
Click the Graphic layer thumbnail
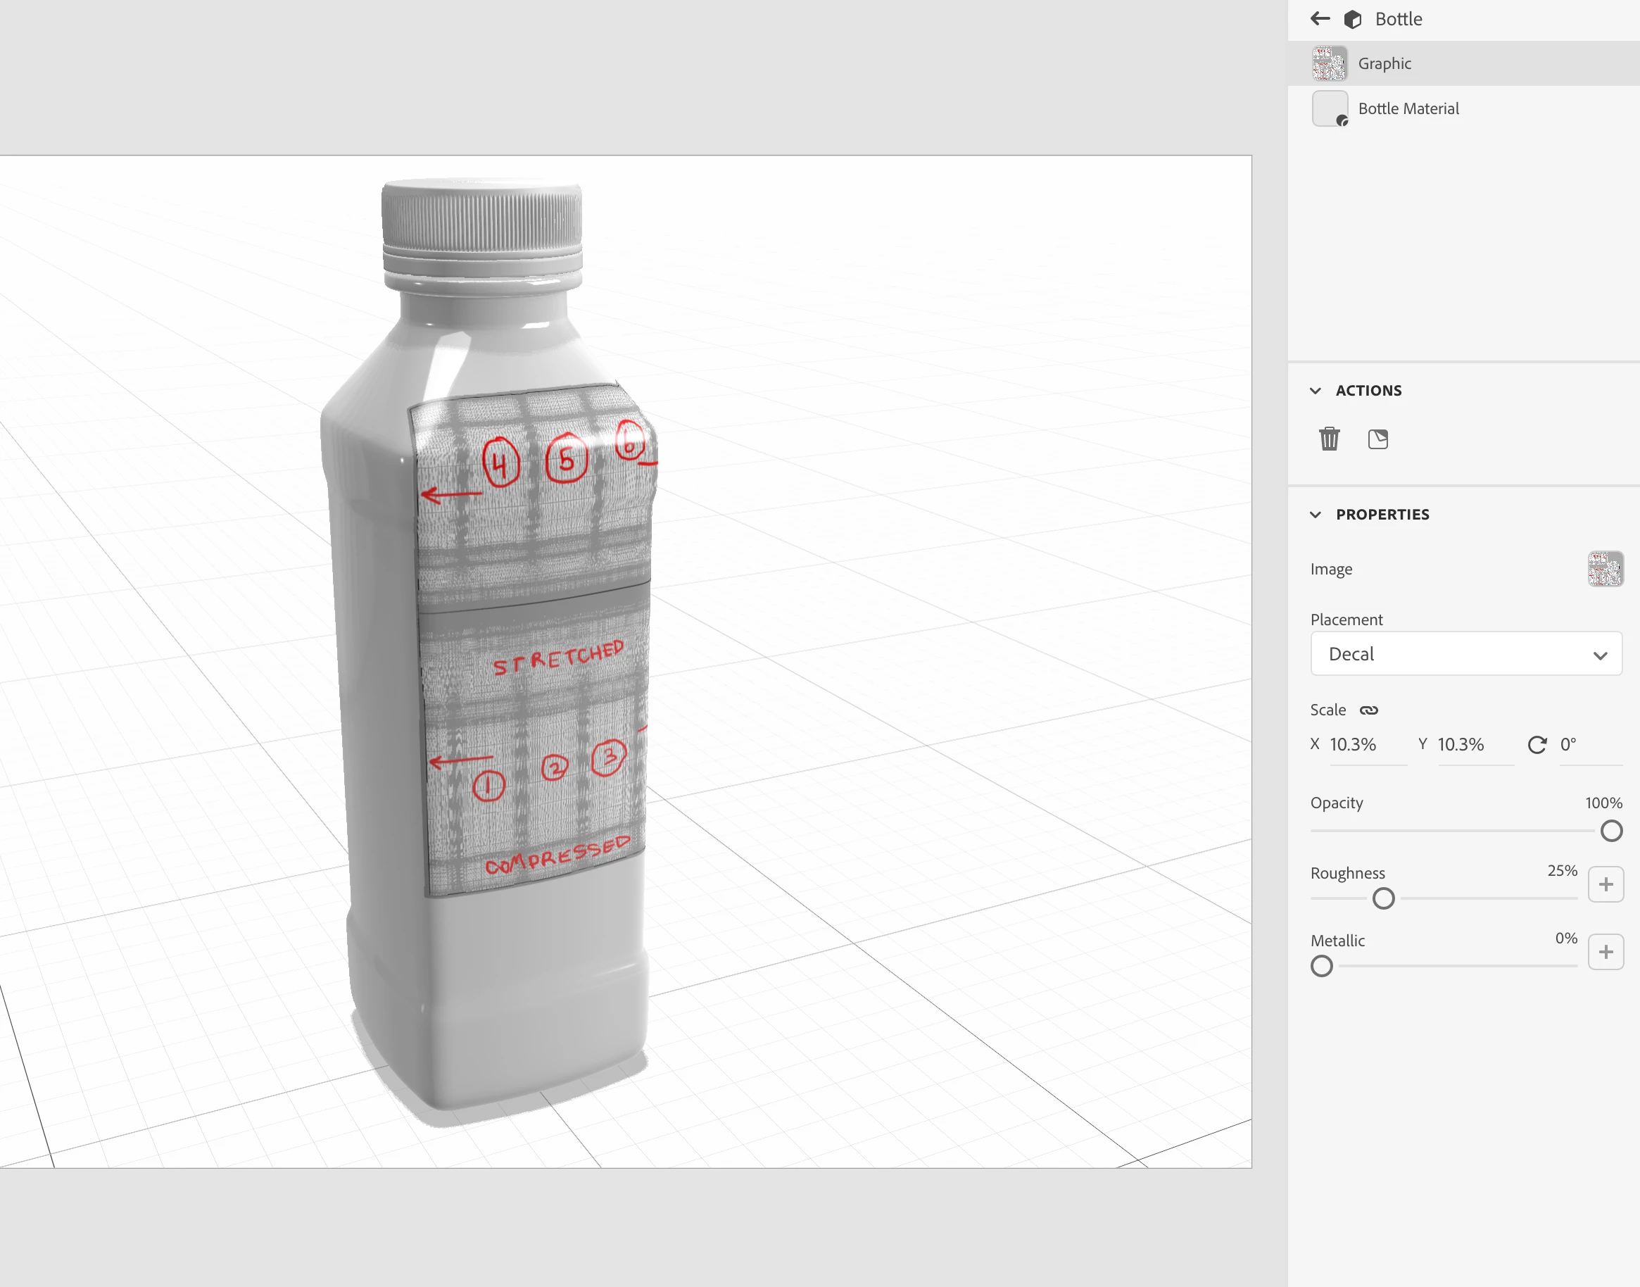click(1330, 63)
